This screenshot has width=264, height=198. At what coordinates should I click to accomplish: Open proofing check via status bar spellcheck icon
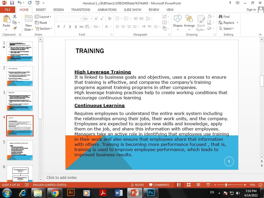point(26,185)
